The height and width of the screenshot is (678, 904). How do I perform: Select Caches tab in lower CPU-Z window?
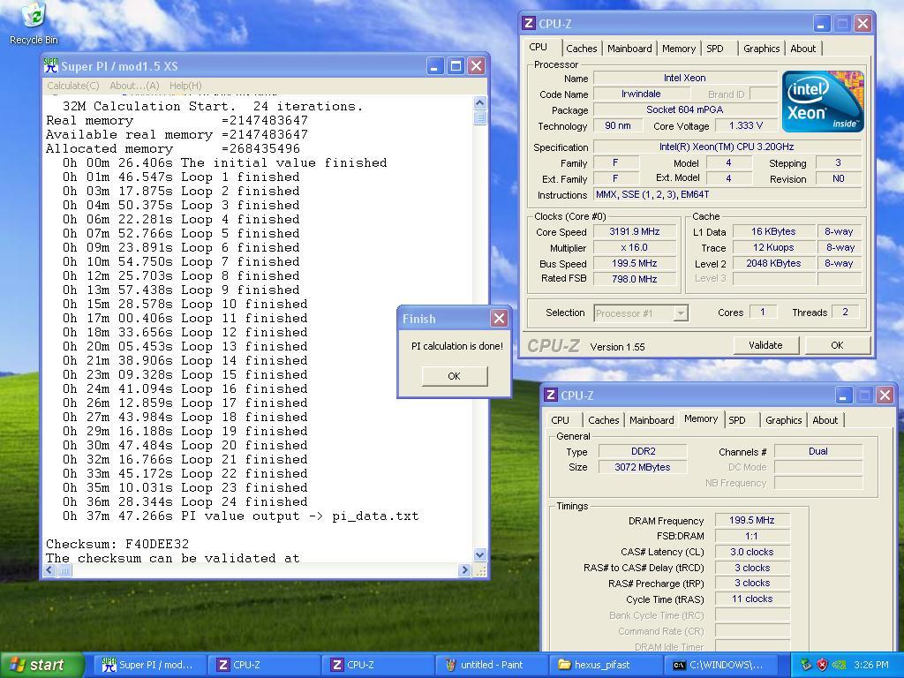[x=604, y=420]
